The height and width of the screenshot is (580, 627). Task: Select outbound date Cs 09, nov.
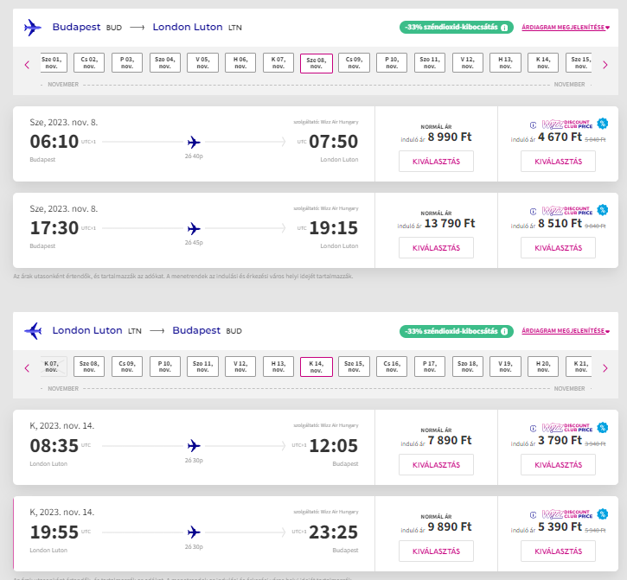[355, 63]
